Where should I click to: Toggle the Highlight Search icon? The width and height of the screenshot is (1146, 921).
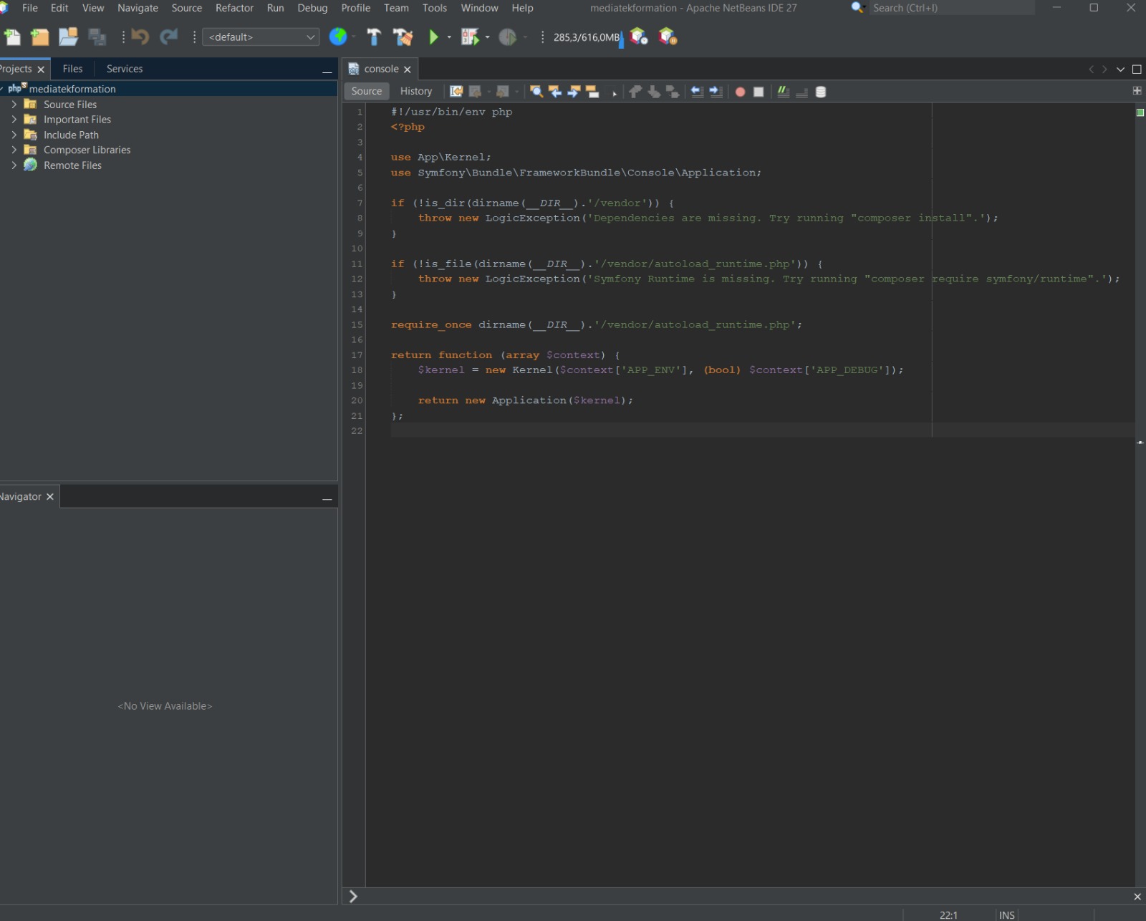[592, 92]
